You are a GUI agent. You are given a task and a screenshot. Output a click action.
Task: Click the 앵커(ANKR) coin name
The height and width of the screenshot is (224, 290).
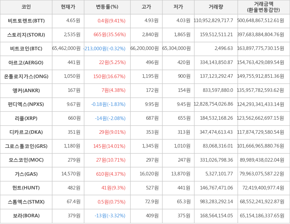tap(26, 91)
